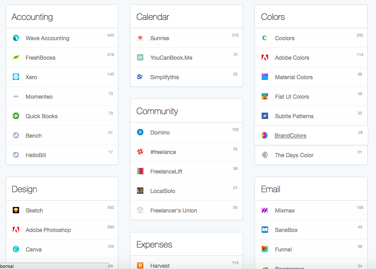Open the Sunrise link

click(160, 38)
